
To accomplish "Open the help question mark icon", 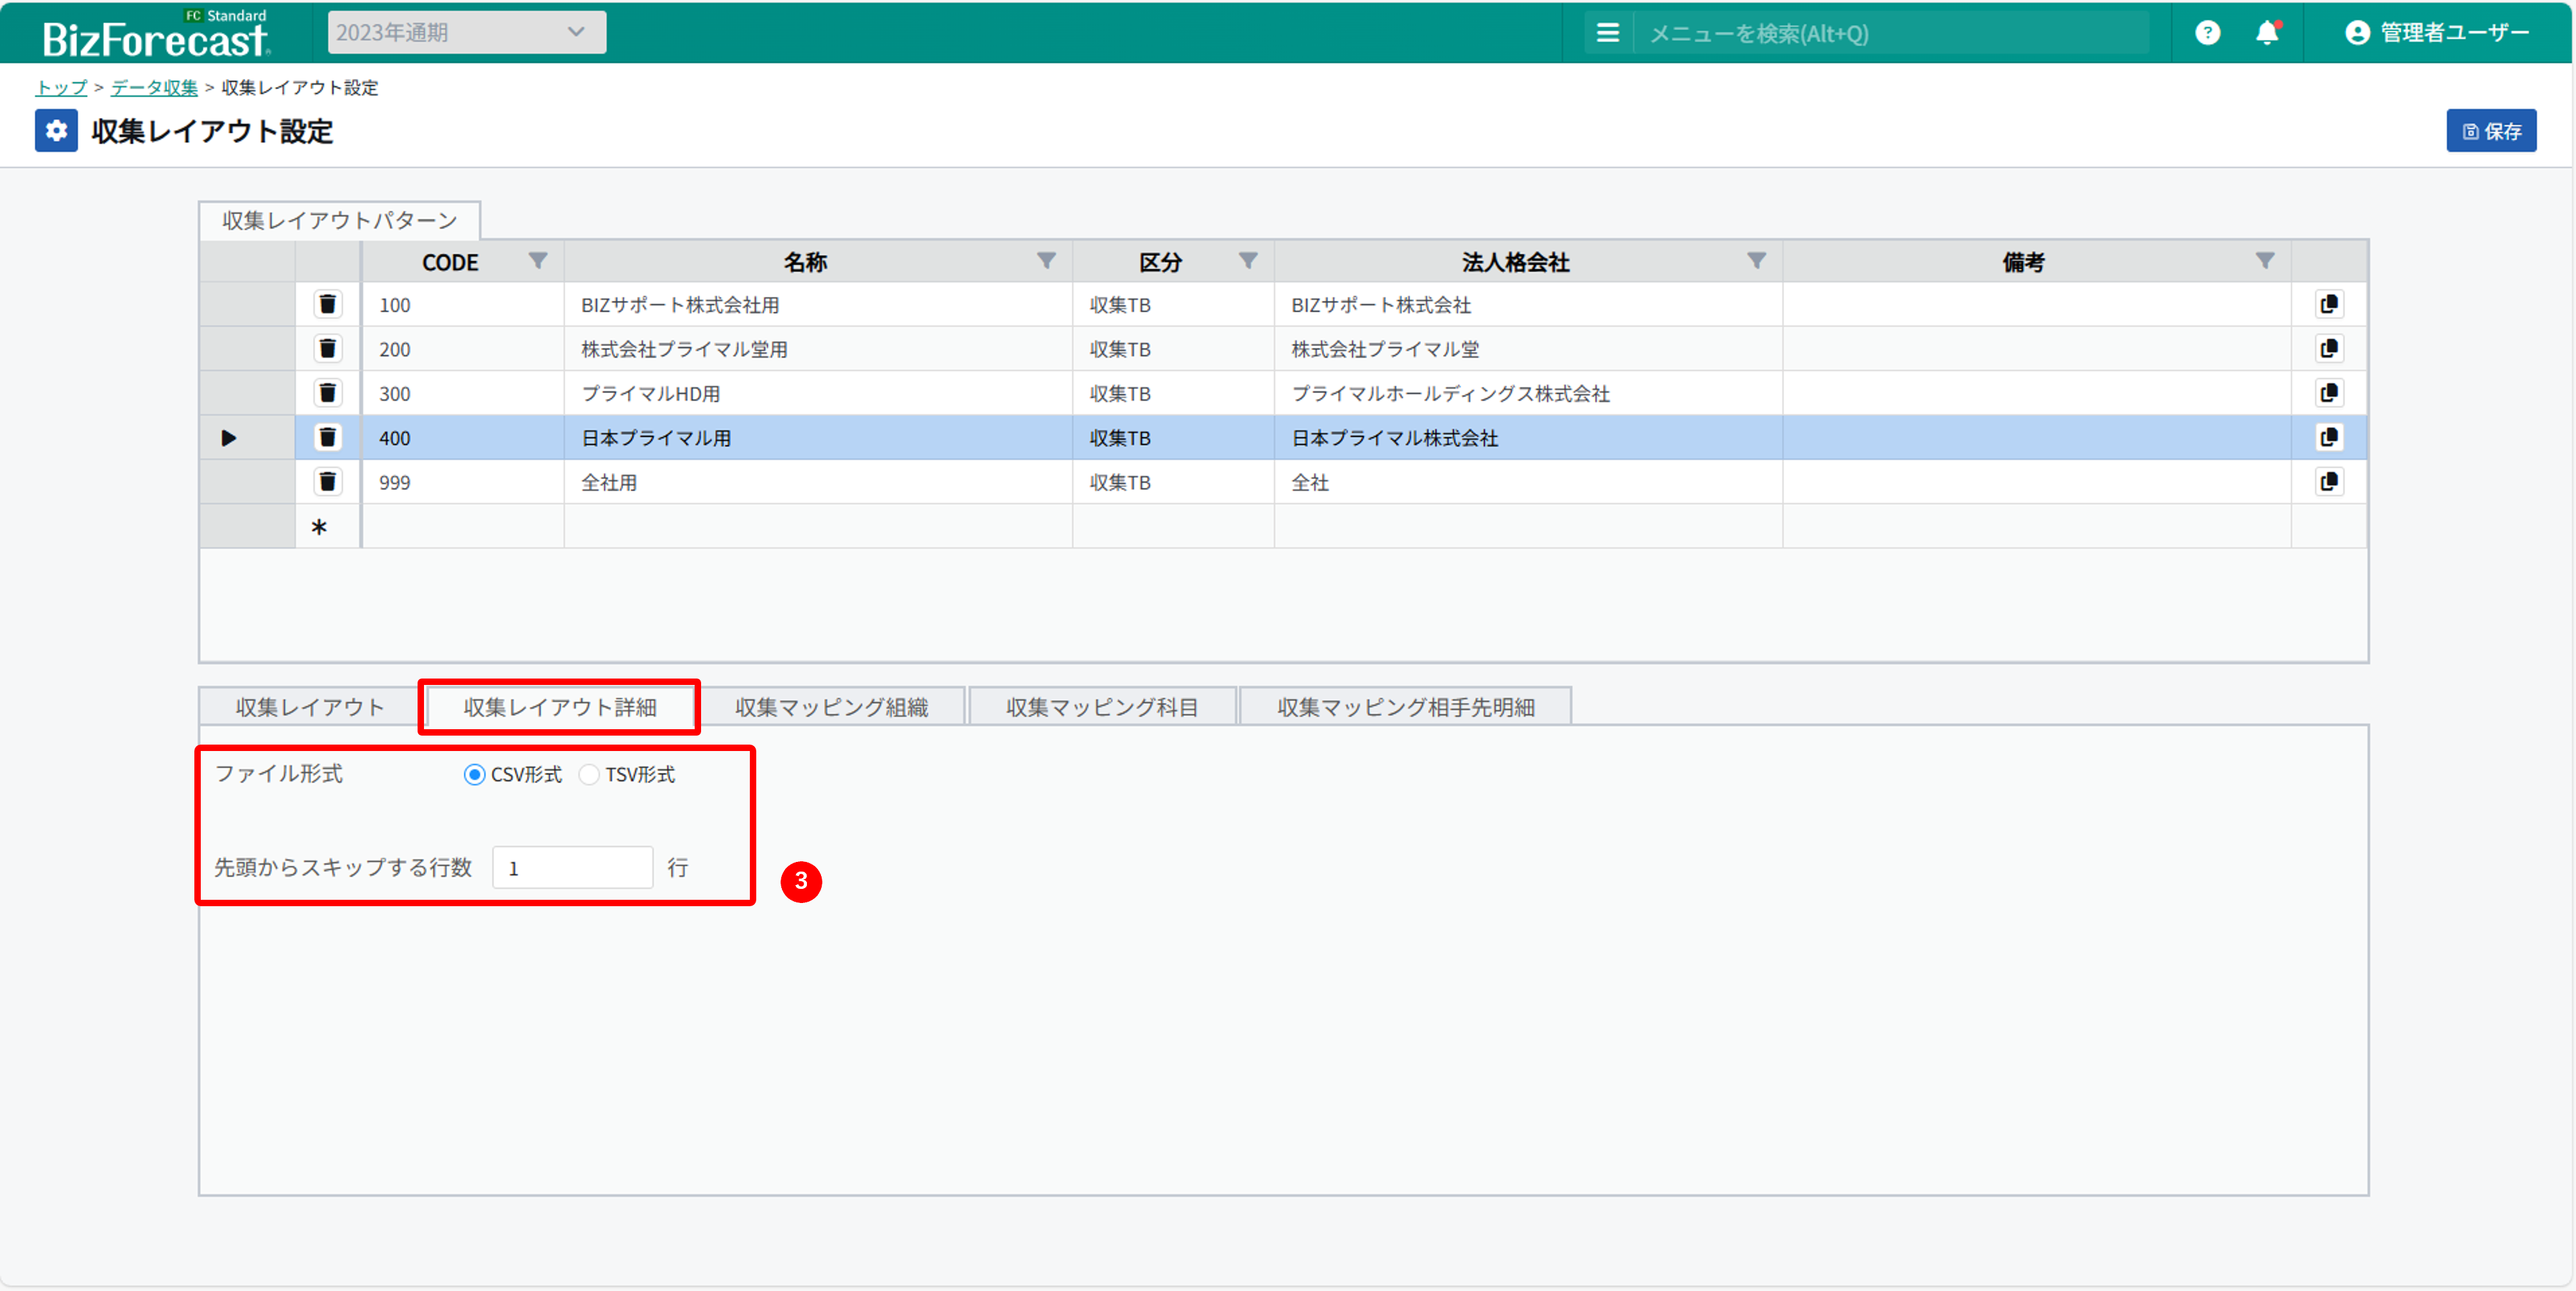I will 2207,33.
